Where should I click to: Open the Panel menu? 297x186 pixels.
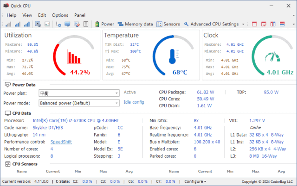[79, 15]
